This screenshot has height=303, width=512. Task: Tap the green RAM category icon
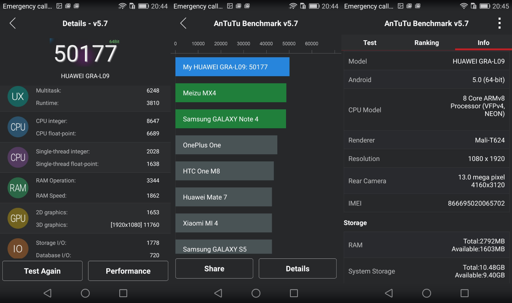pos(18,188)
